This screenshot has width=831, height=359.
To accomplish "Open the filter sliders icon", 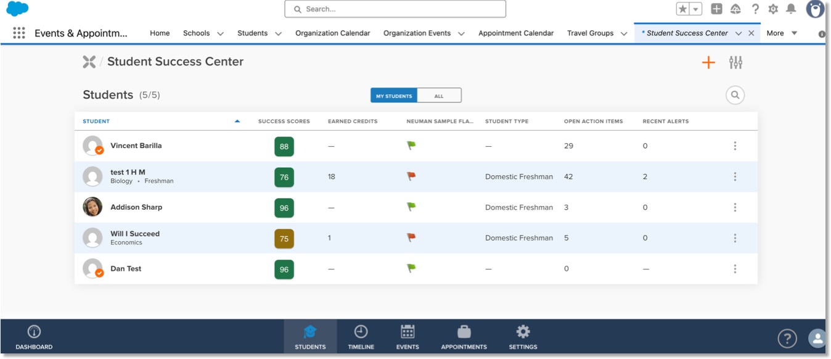I will [x=735, y=62].
